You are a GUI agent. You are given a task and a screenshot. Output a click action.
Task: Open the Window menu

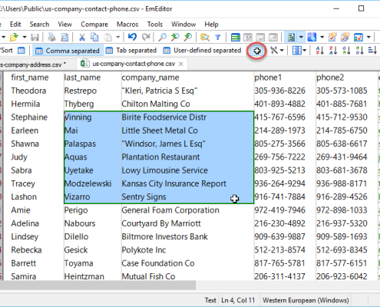click(183, 25)
